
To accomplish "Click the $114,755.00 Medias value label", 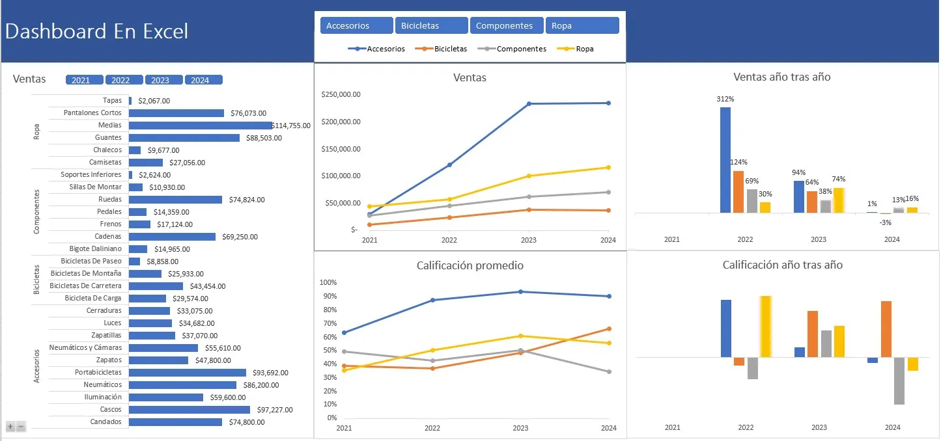I will pyautogui.click(x=291, y=126).
